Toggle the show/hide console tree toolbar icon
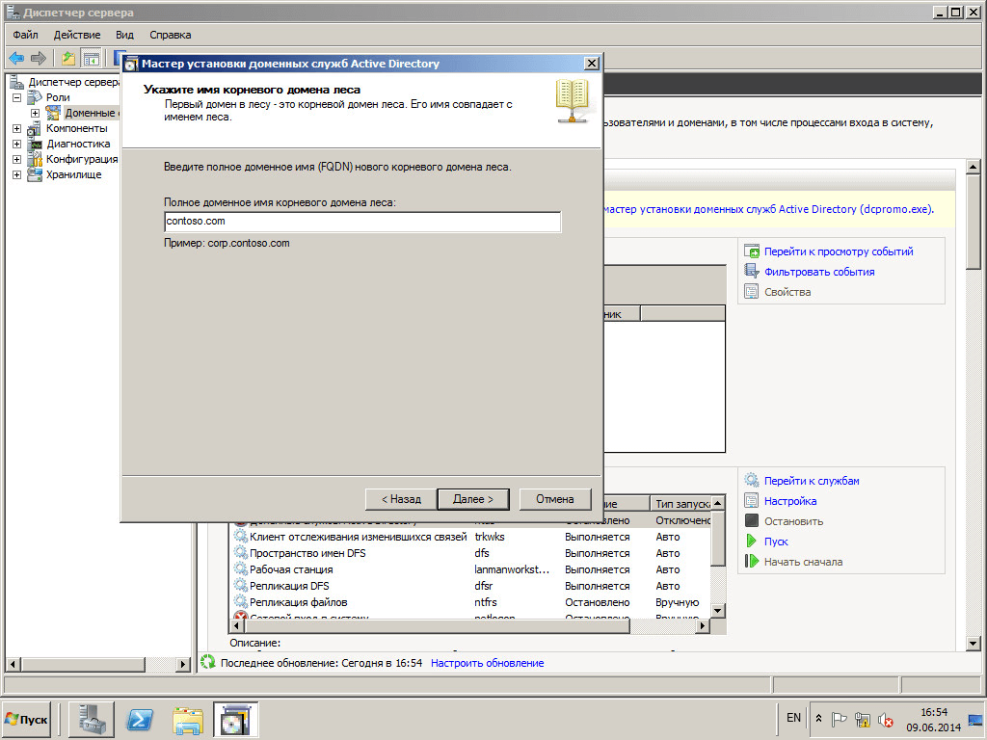Viewport: 987px width, 740px height. tap(91, 58)
